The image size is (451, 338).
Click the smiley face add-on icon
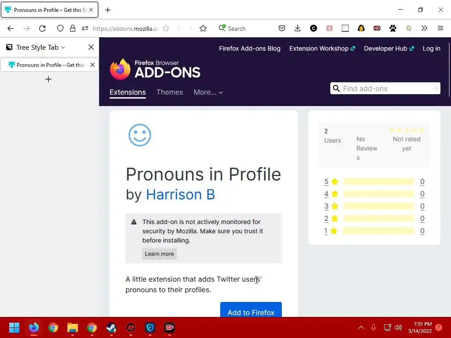point(140,135)
